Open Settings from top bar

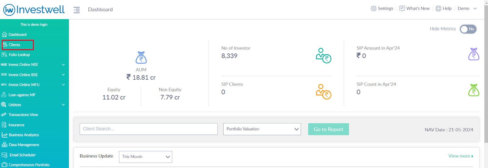pyautogui.click(x=386, y=9)
